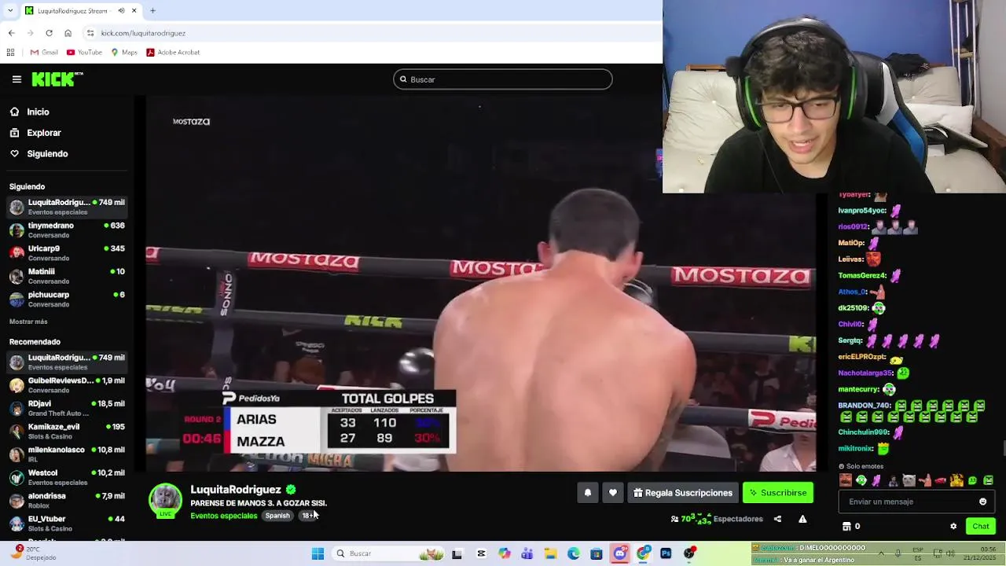This screenshot has width=1006, height=566.
Task: Click the Spanish language tag
Action: coord(277,516)
